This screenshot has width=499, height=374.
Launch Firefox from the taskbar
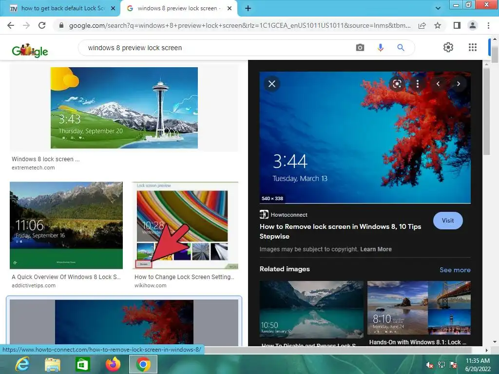[113, 364]
